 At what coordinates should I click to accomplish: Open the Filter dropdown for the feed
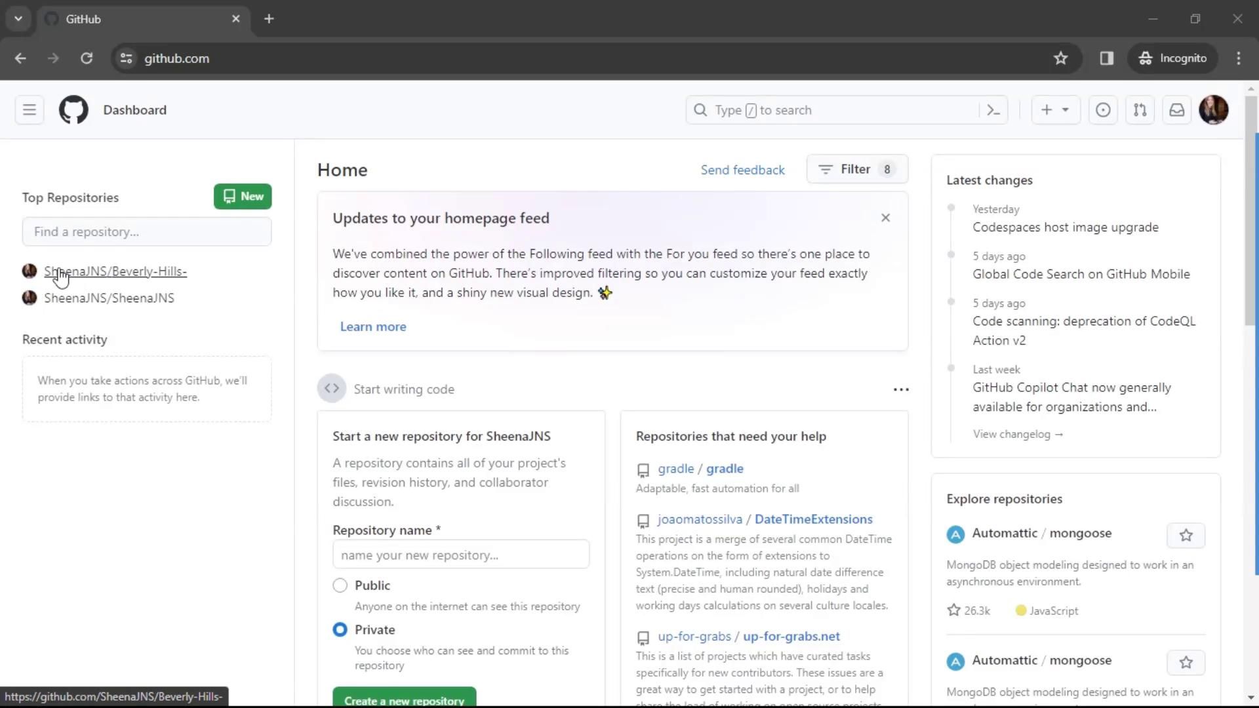[x=856, y=169]
